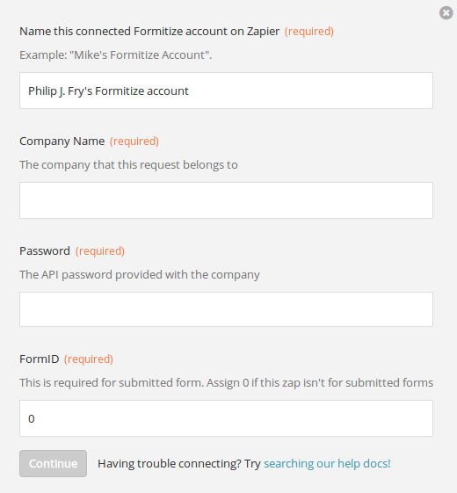Click the Password field label

pyautogui.click(x=45, y=251)
